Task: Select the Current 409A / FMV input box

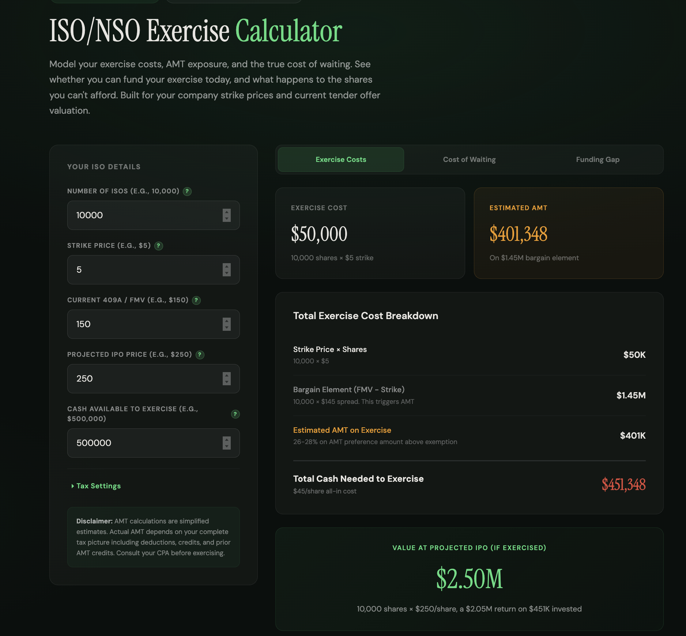Action: 146,324
